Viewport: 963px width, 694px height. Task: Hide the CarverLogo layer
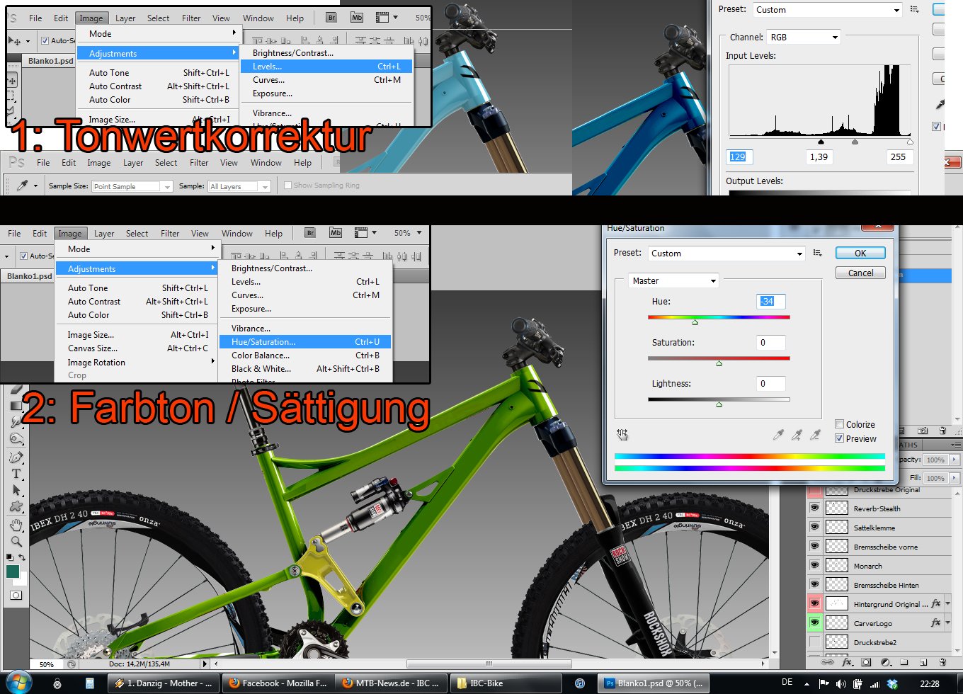pyautogui.click(x=814, y=622)
